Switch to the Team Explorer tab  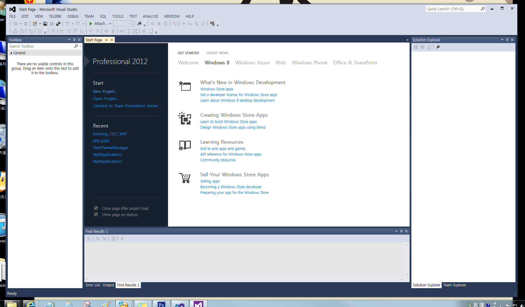454,285
